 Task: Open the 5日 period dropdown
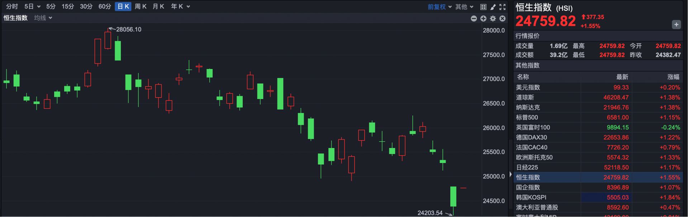coord(32,6)
